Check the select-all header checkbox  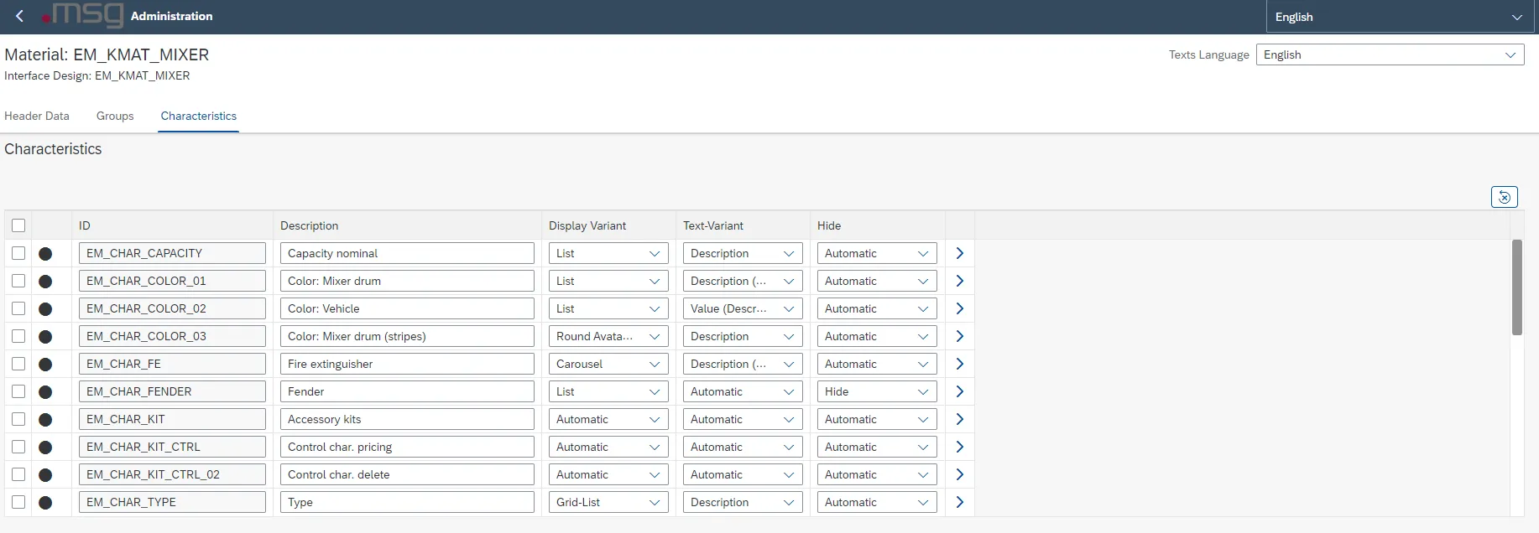[x=18, y=225]
